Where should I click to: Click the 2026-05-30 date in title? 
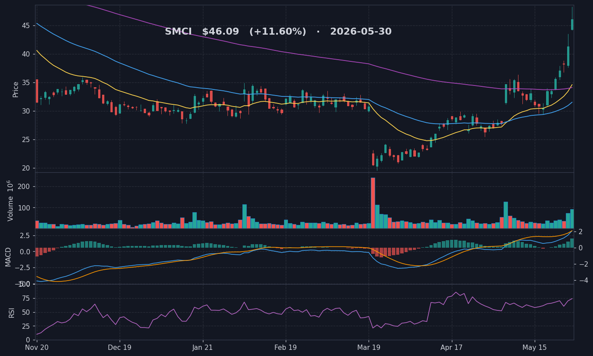tap(361, 32)
